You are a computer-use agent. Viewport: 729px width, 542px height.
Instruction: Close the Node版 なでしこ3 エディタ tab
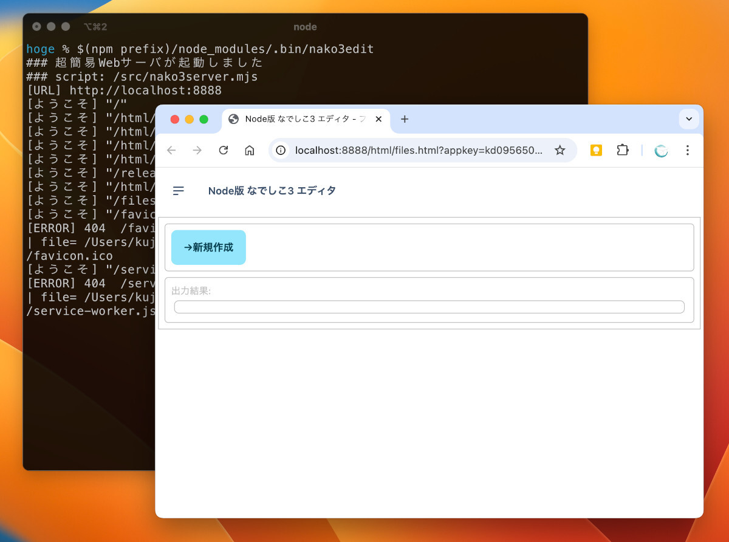coord(378,119)
